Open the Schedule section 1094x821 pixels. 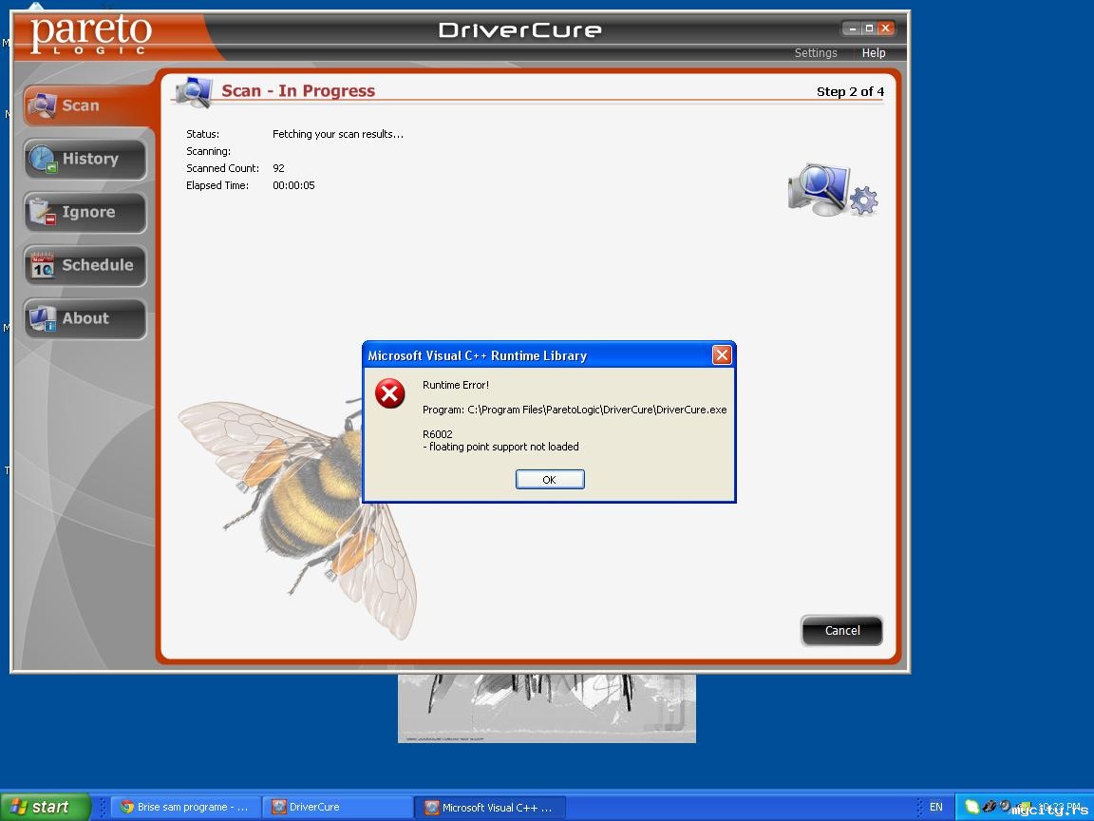click(85, 265)
